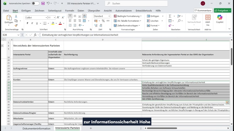The width and height of the screenshot is (234, 131).
Task: Click the Format Painter brush icon
Action: [x=16, y=25]
